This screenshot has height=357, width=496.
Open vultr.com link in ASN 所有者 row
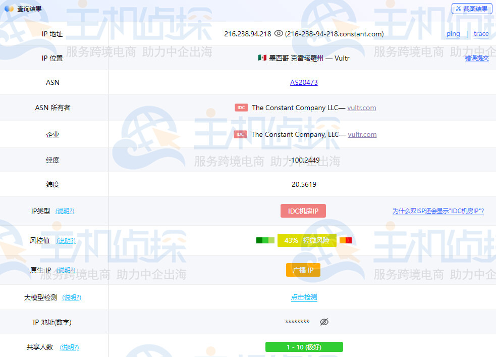click(362, 108)
